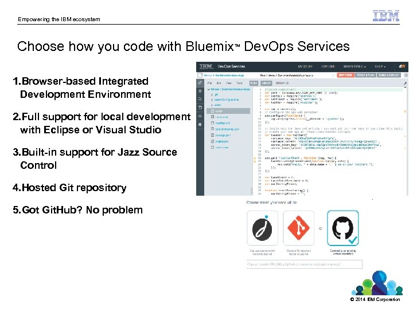The height and width of the screenshot is (309, 413).
Task: Switch to TRACK & PLAN
Action: (x=365, y=75)
